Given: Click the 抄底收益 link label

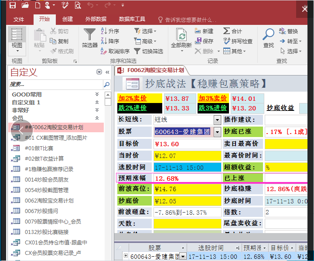Looking at the screenshot, I should click(x=280, y=108).
